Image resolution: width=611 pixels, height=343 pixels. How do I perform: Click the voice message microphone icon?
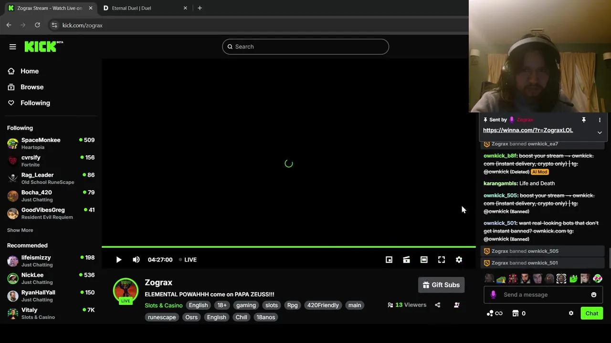[x=493, y=294]
